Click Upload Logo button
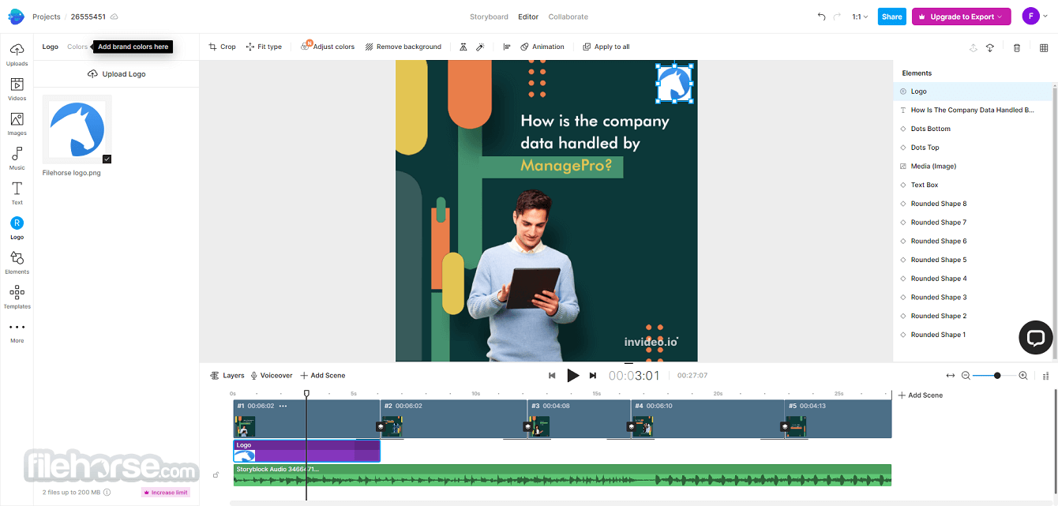This screenshot has height=506, width=1058. pyautogui.click(x=117, y=74)
